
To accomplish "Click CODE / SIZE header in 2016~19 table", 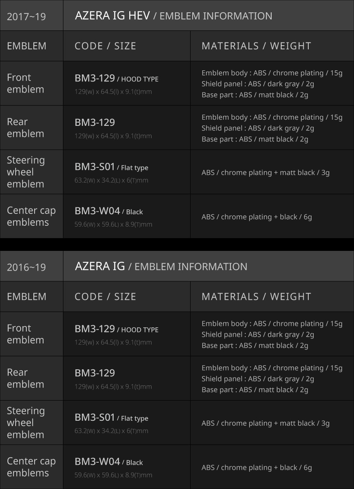I will point(105,297).
